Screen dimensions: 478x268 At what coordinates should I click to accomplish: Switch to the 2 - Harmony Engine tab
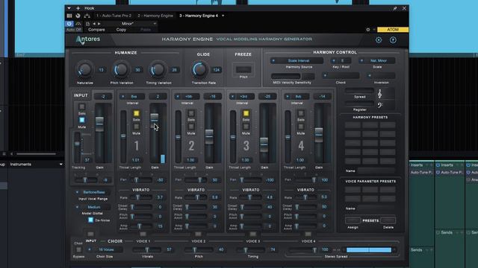tap(155, 16)
